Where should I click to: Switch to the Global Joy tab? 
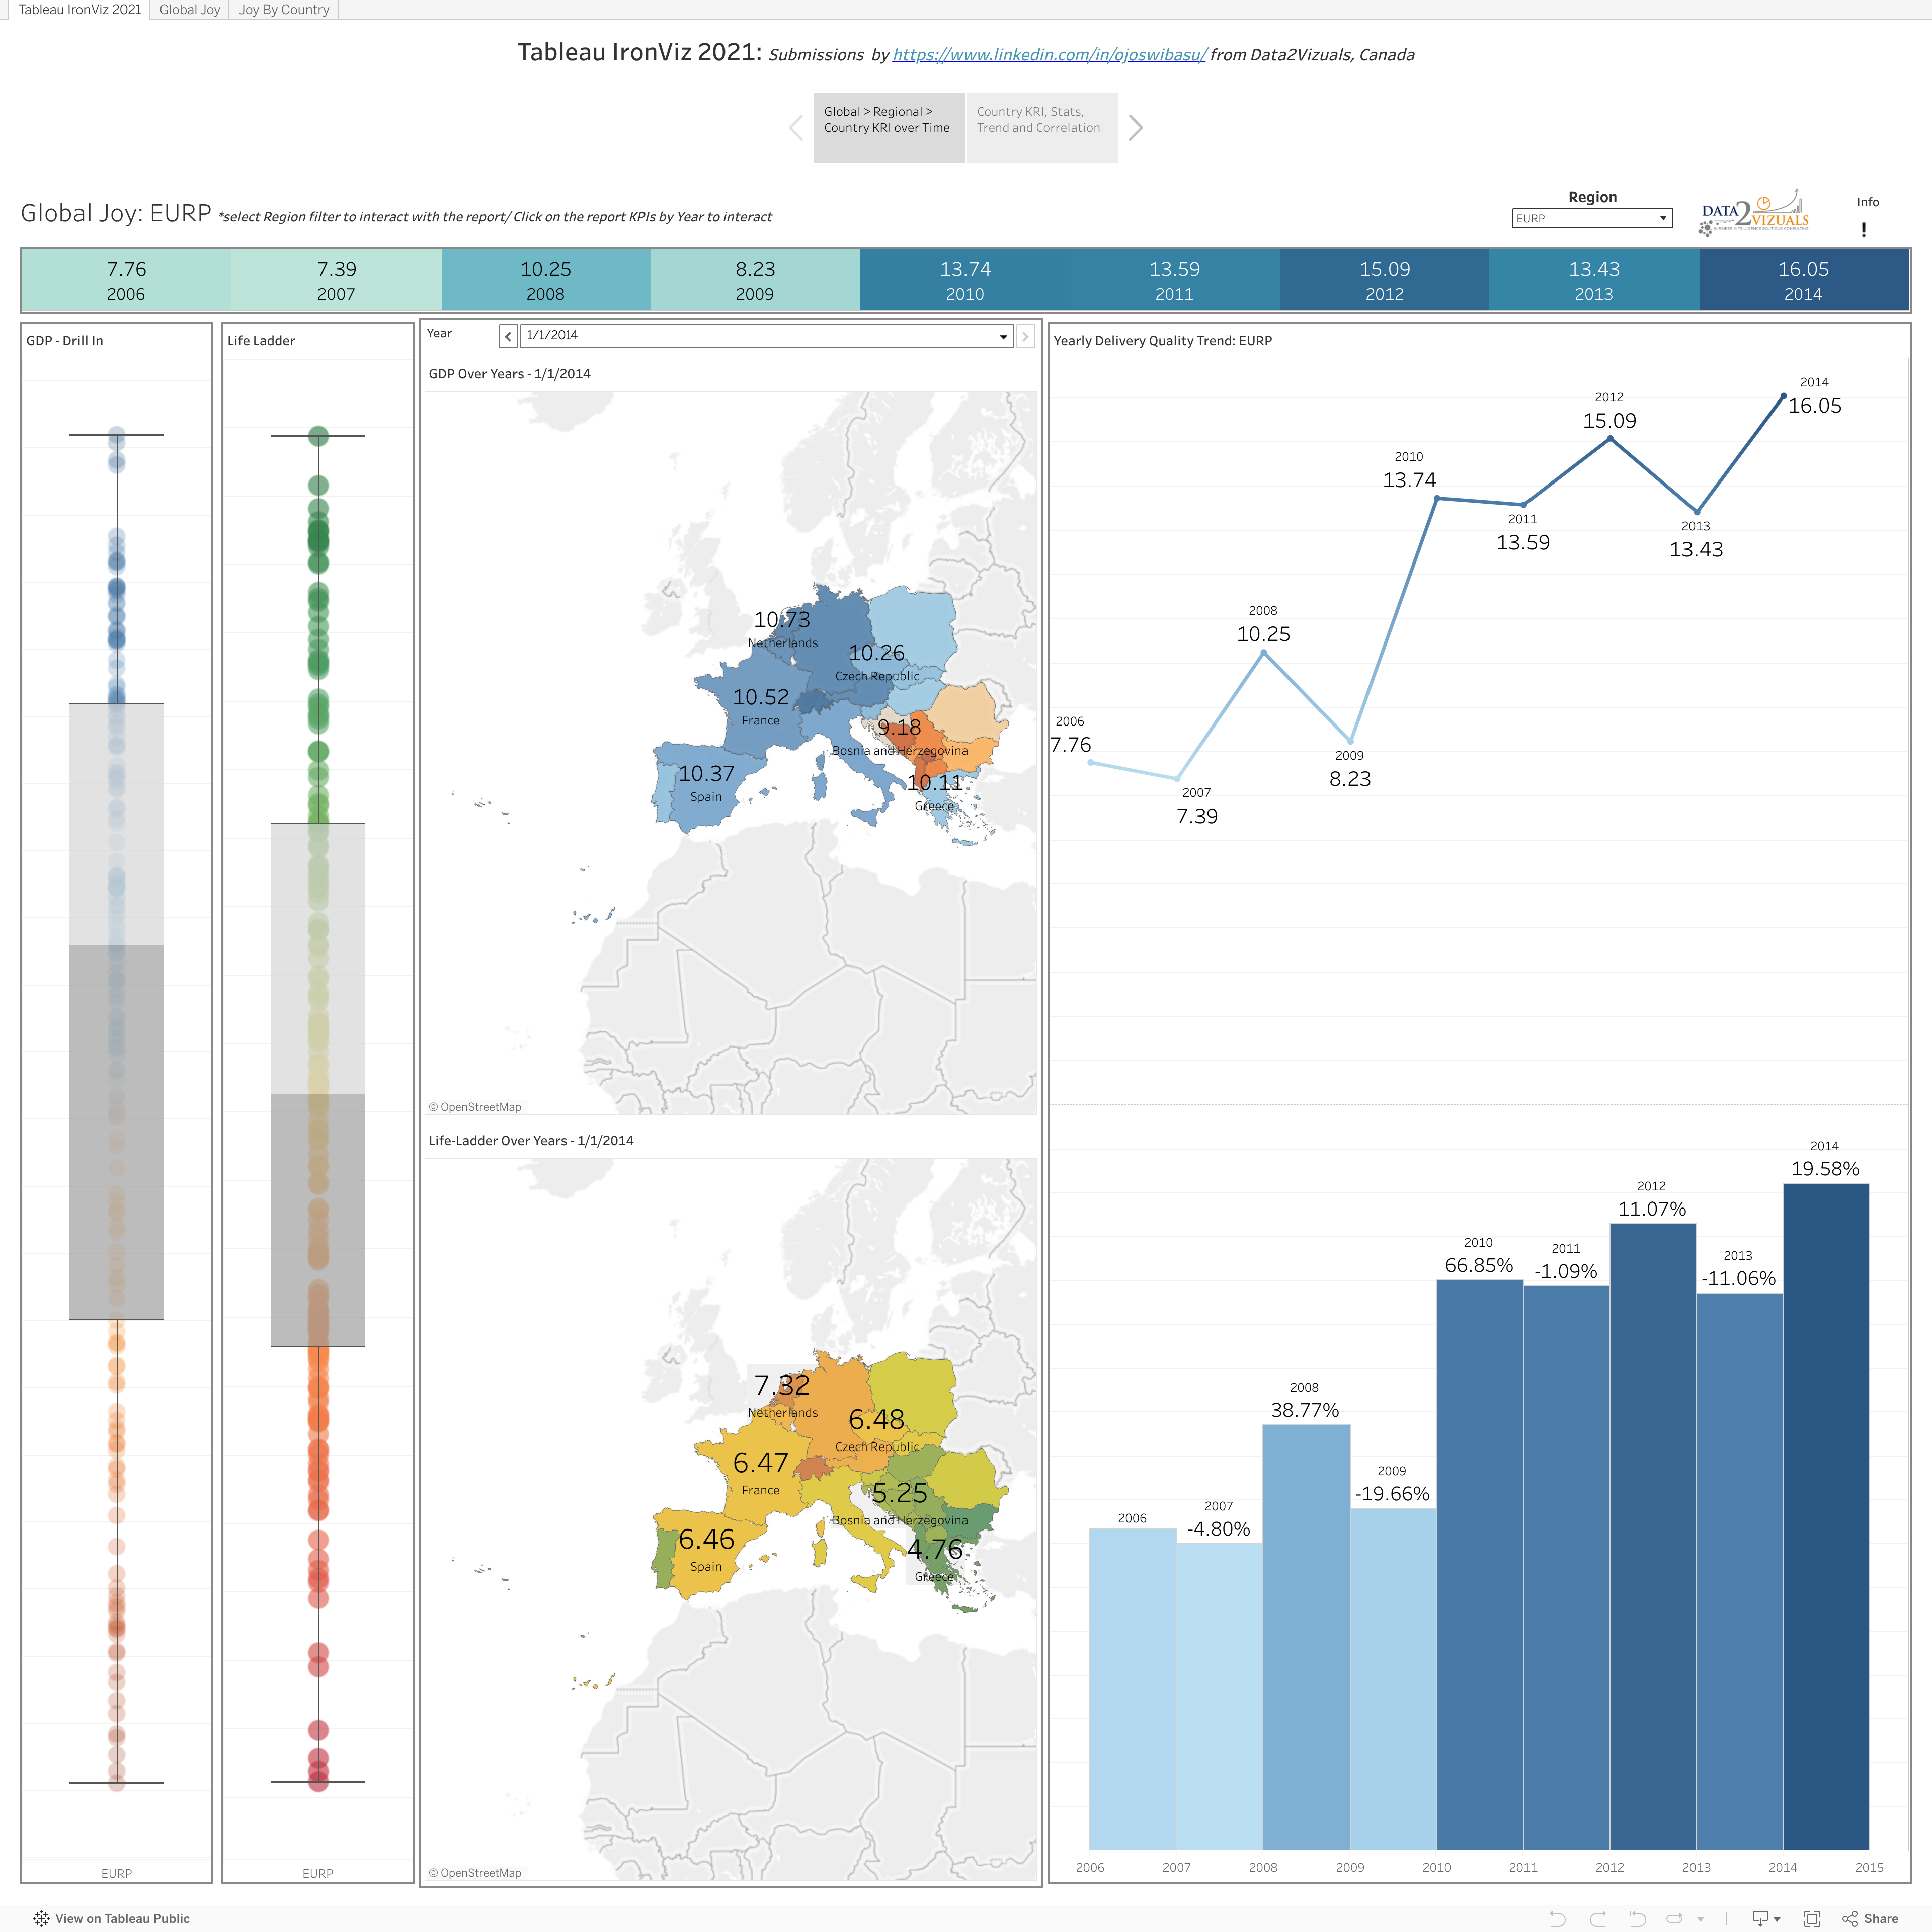point(189,9)
